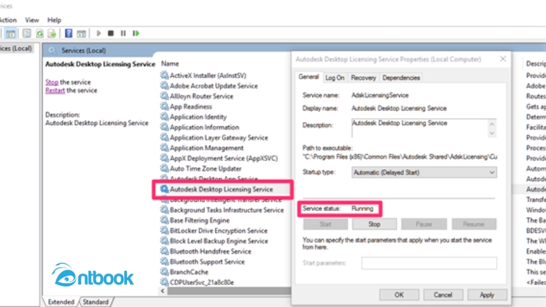Screen dimensions: 546x307
Task: Open the Action menu
Action: [8, 20]
